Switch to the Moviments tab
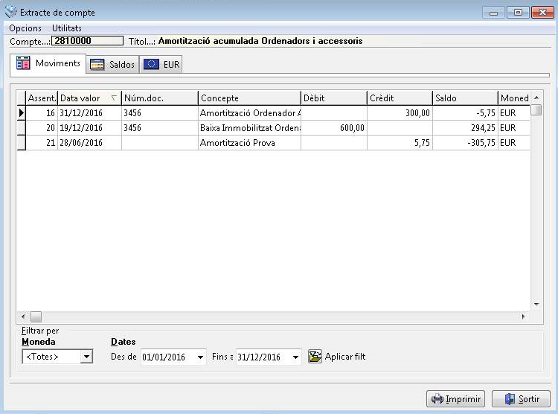The width and height of the screenshot is (558, 414). click(x=48, y=63)
